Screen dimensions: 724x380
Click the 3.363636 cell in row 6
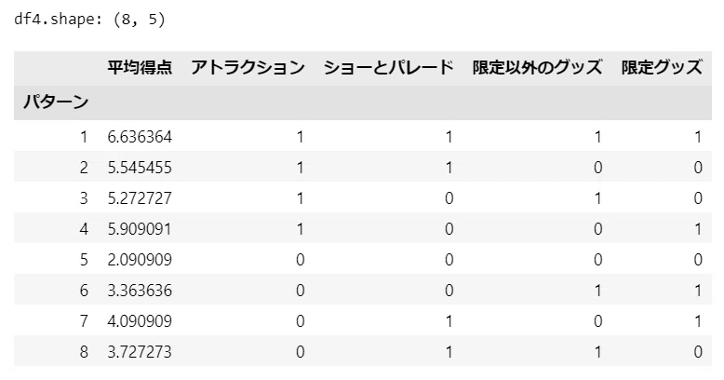tap(140, 291)
